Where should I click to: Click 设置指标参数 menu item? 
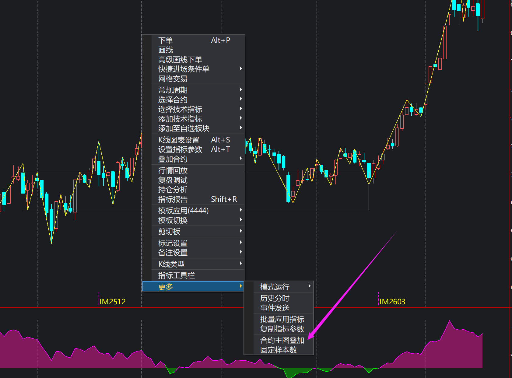pyautogui.click(x=180, y=149)
